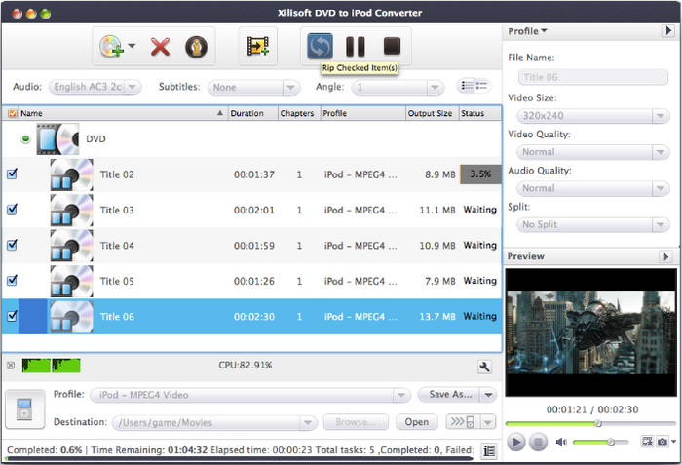Click the preview video frame
The image size is (682, 465).
[x=590, y=332]
